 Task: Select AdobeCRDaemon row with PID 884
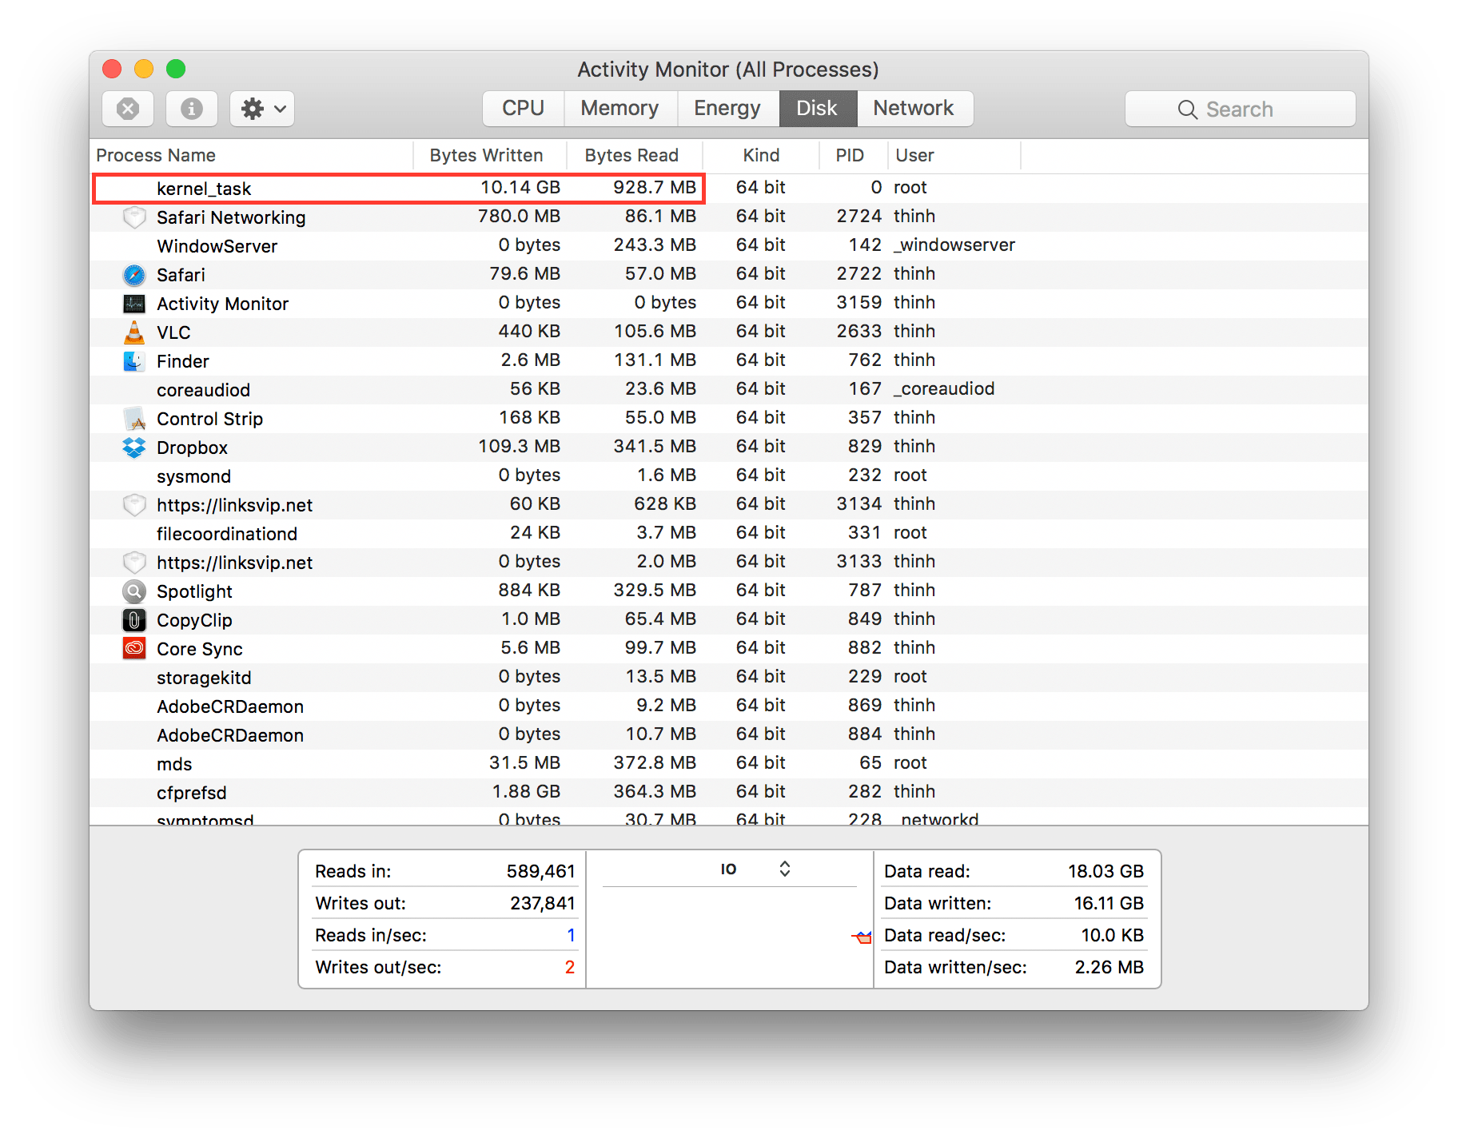729,734
